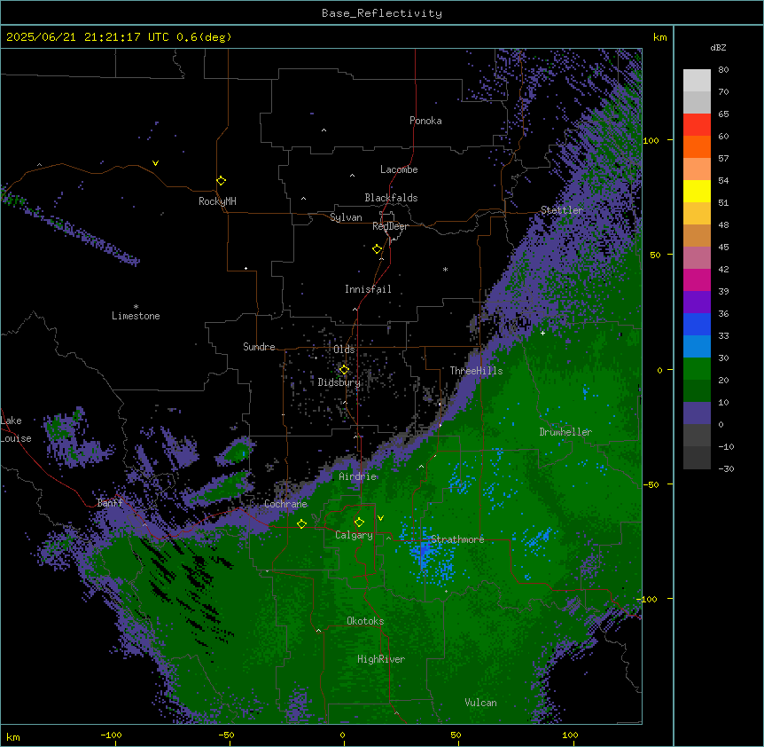764x747 pixels.
Task: Click the Limestone label
Action: pyautogui.click(x=136, y=316)
